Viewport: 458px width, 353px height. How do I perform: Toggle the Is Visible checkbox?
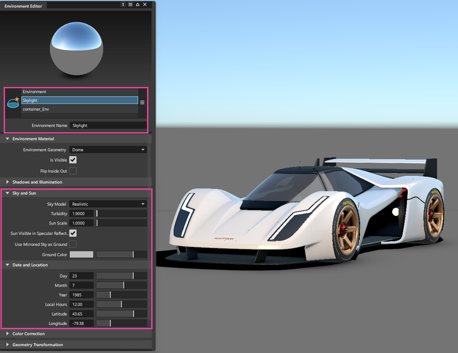click(x=72, y=160)
